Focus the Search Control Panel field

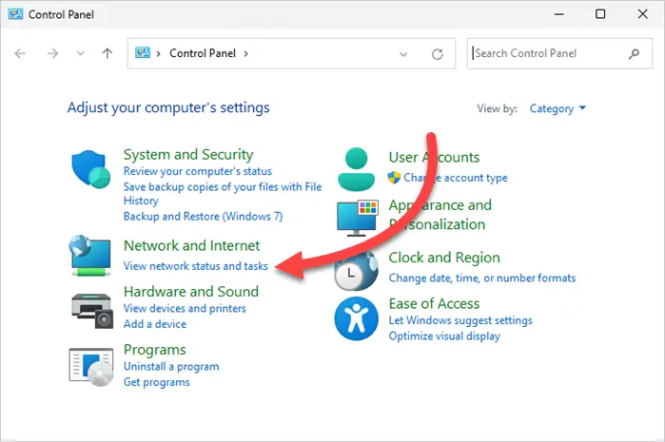[547, 53]
